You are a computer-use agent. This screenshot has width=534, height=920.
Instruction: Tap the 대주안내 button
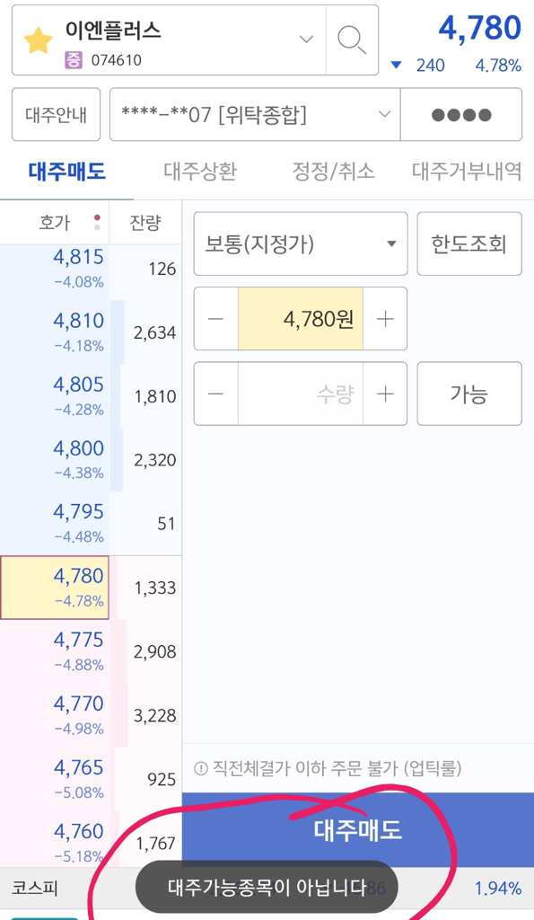pos(57,114)
